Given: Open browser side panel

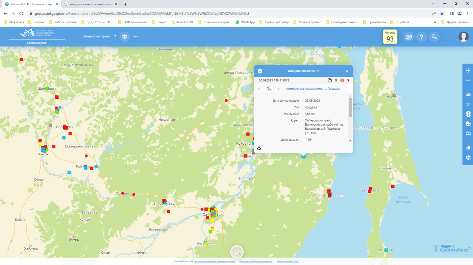Looking at the screenshot, I should [452, 13].
